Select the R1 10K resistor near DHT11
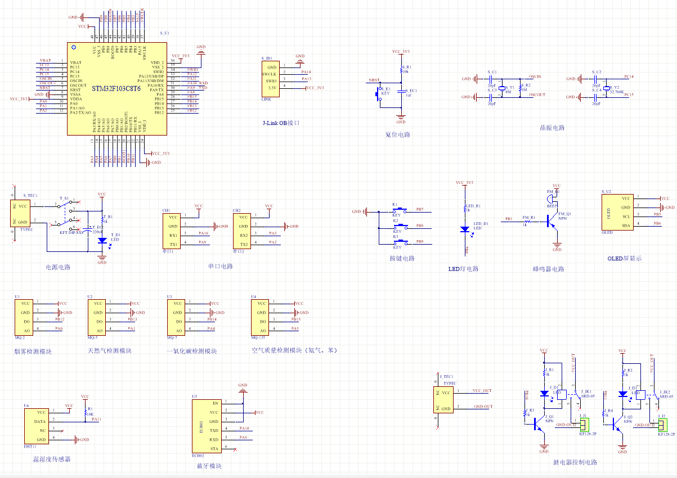 click(x=85, y=413)
